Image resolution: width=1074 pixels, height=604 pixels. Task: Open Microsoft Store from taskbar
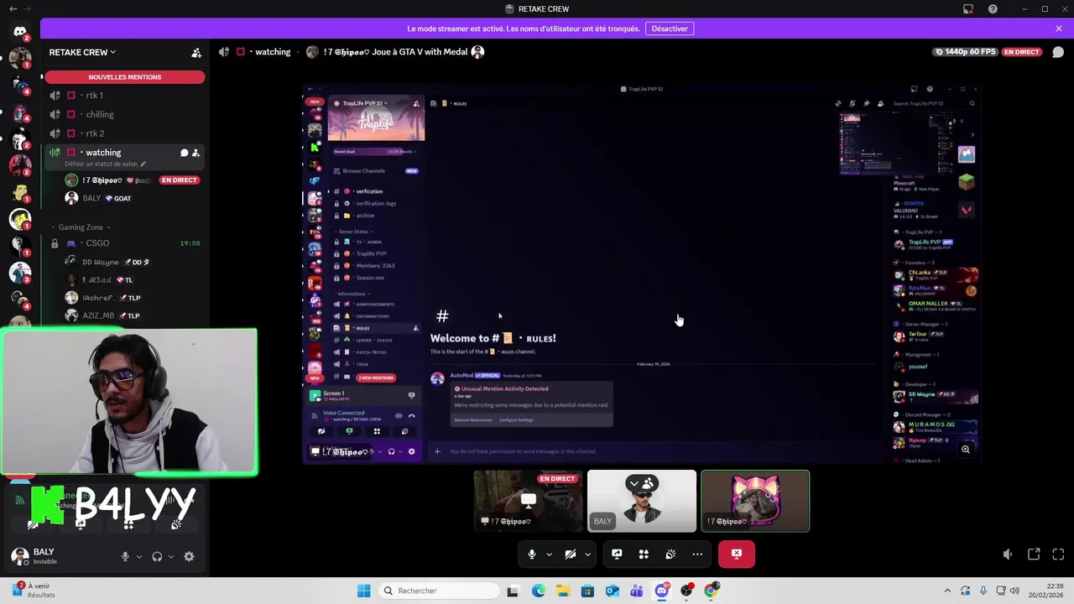587,591
